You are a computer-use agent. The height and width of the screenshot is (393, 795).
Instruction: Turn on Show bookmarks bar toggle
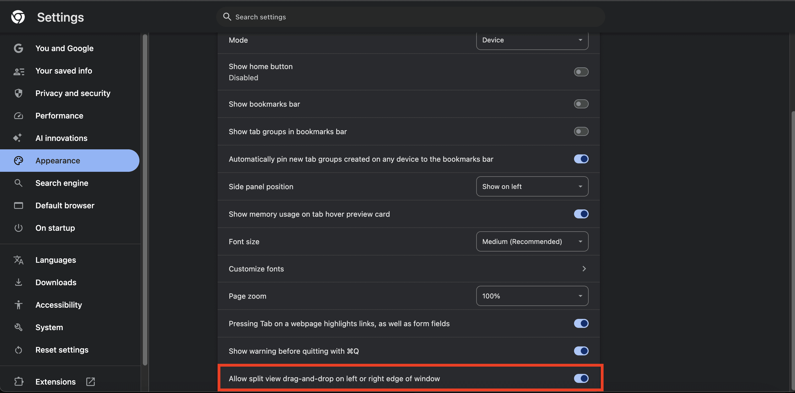(x=581, y=104)
